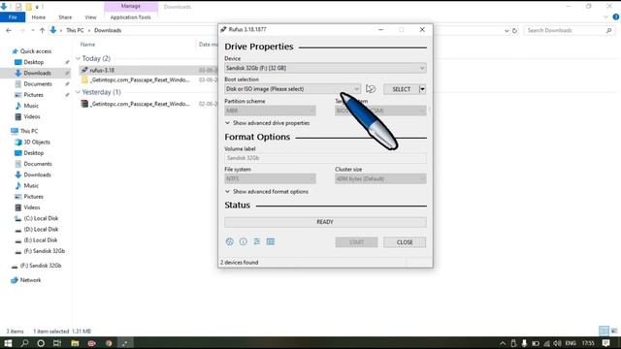Show hidden tray icons chevron
This screenshot has width=621, height=349.
(503, 343)
